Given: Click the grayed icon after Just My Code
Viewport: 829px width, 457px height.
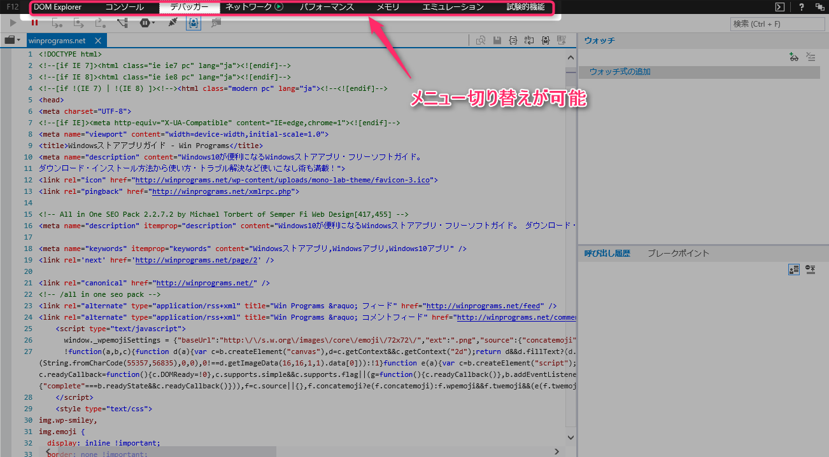Looking at the screenshot, I should (x=216, y=23).
